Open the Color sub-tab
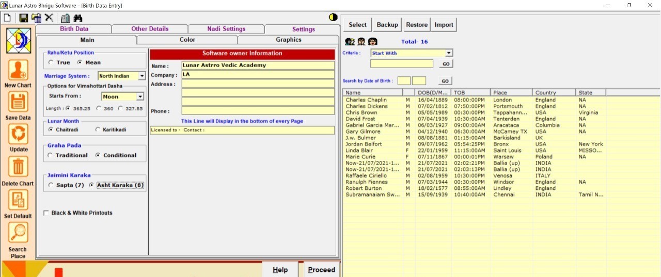Viewport: 661px width, 277px height. click(x=187, y=40)
